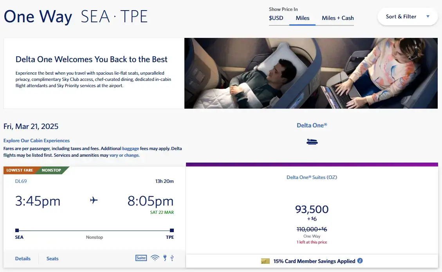The height and width of the screenshot is (272, 442).
Task: Click the Card Member Savings info icon
Action: pyautogui.click(x=360, y=261)
